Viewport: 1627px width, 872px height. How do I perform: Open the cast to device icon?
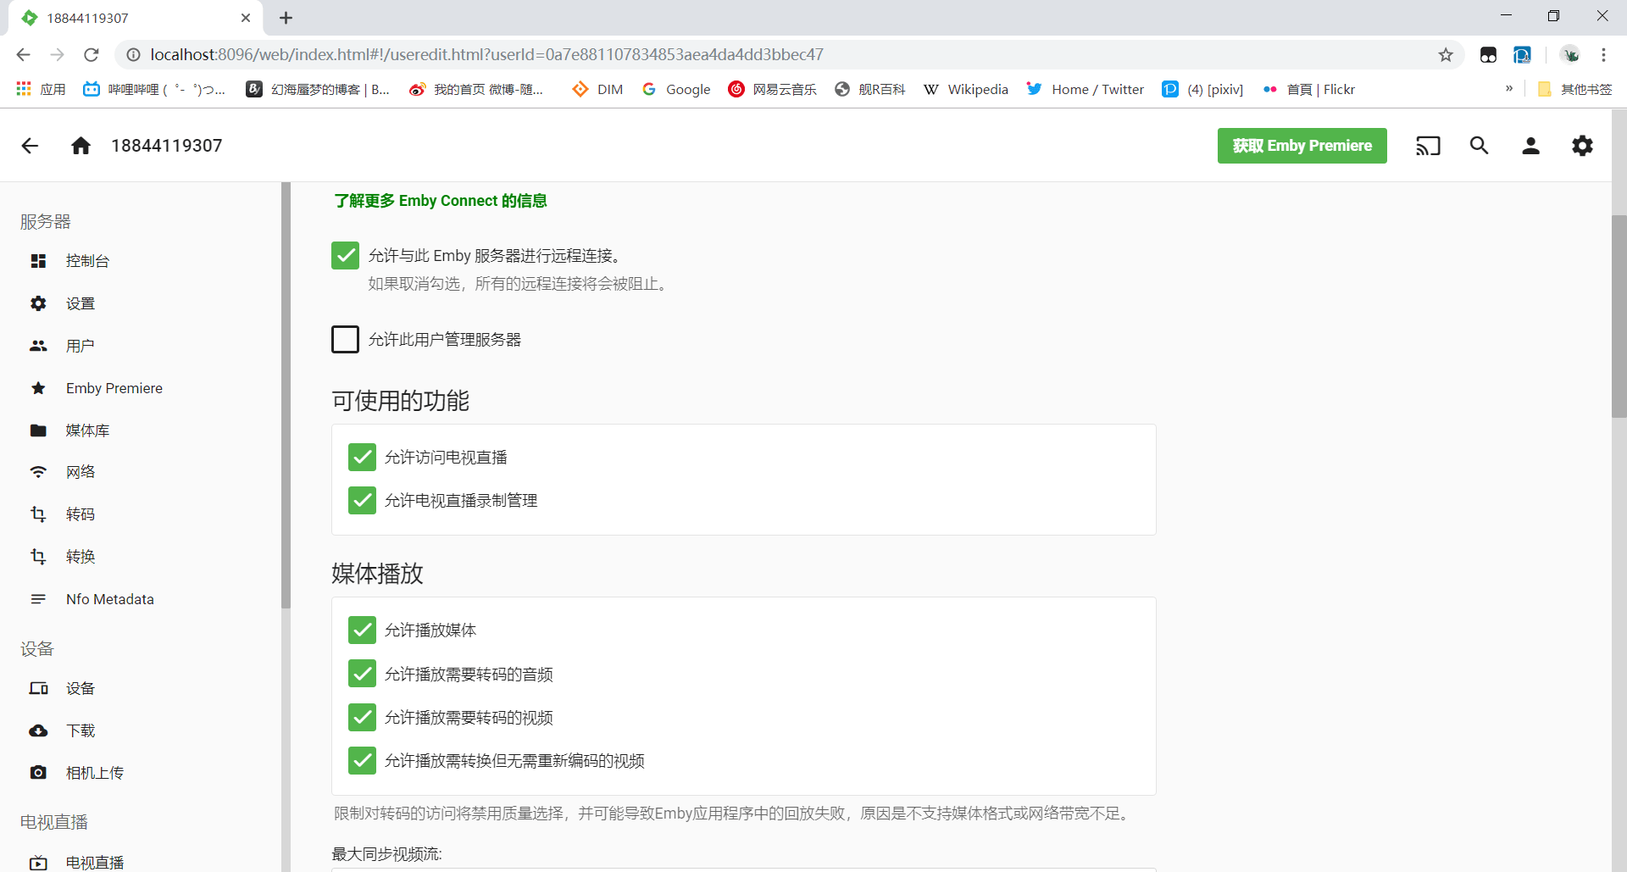tap(1428, 146)
